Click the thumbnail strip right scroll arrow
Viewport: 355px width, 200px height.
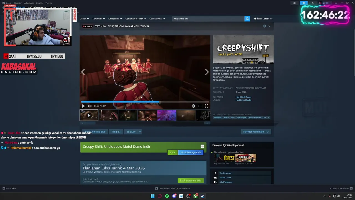pos(207,123)
